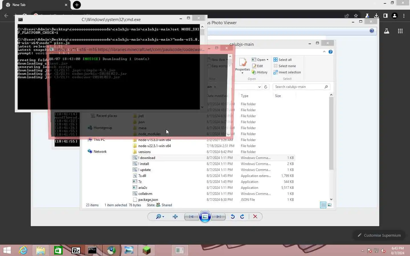Open the zoom control in Photo Viewer
Image resolution: width=410 pixels, height=256 pixels.
tap(160, 217)
